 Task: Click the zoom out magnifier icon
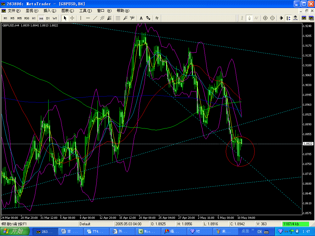(x=272, y=18)
